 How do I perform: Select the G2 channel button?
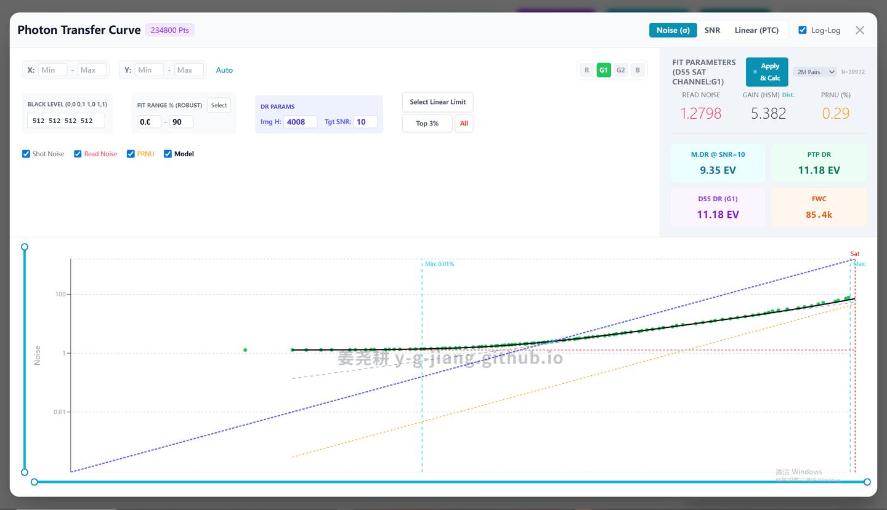tap(621, 70)
